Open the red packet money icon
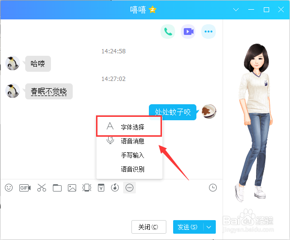 point(101,188)
